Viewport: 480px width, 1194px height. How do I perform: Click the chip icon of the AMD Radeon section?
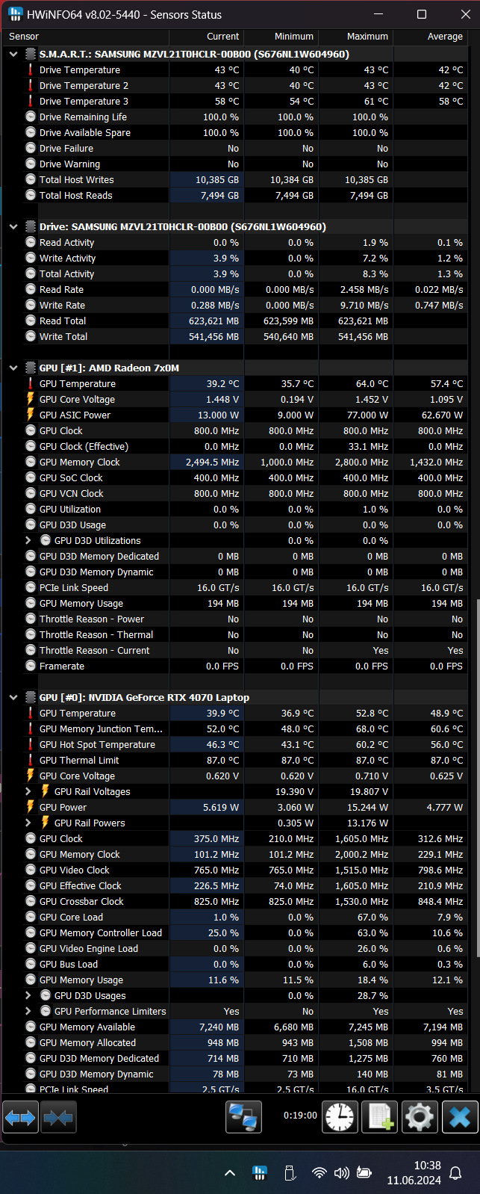click(31, 368)
